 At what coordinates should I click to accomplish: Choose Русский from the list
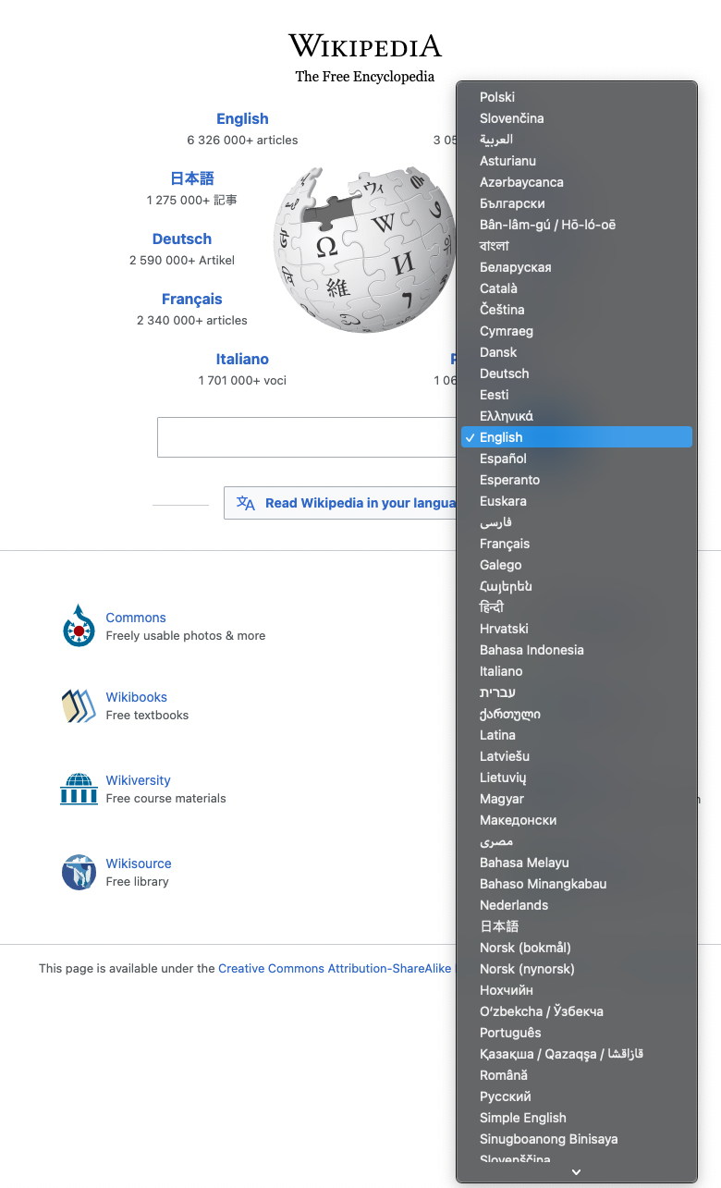pos(577,1096)
